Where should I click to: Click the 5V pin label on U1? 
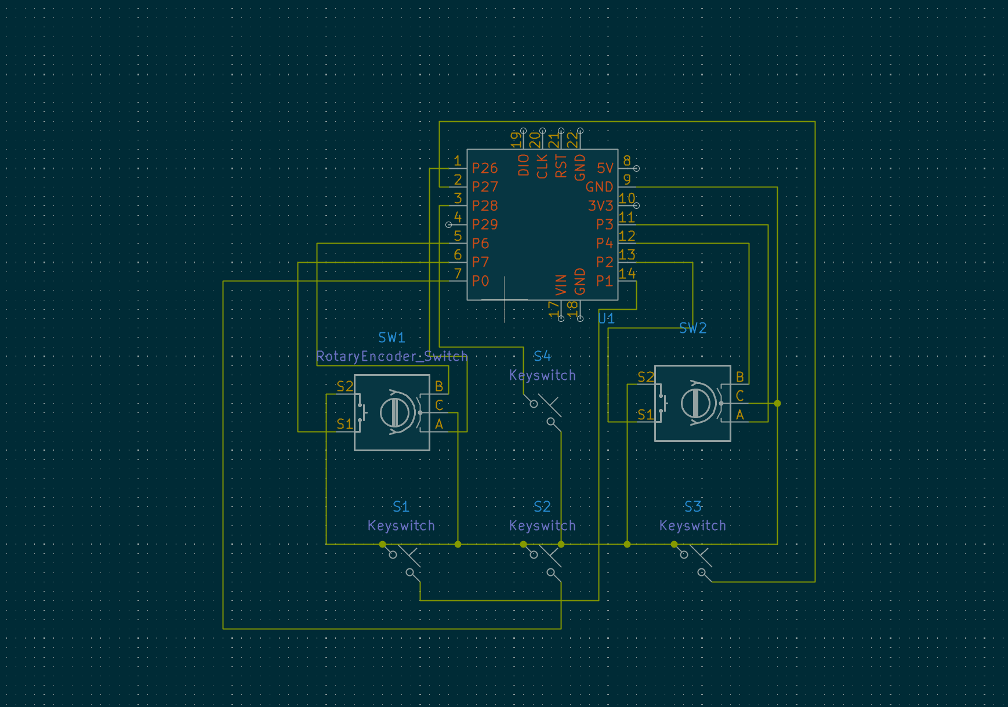click(604, 168)
